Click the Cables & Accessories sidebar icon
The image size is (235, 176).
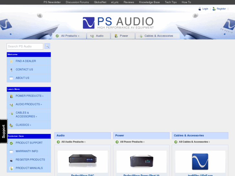[11, 113]
